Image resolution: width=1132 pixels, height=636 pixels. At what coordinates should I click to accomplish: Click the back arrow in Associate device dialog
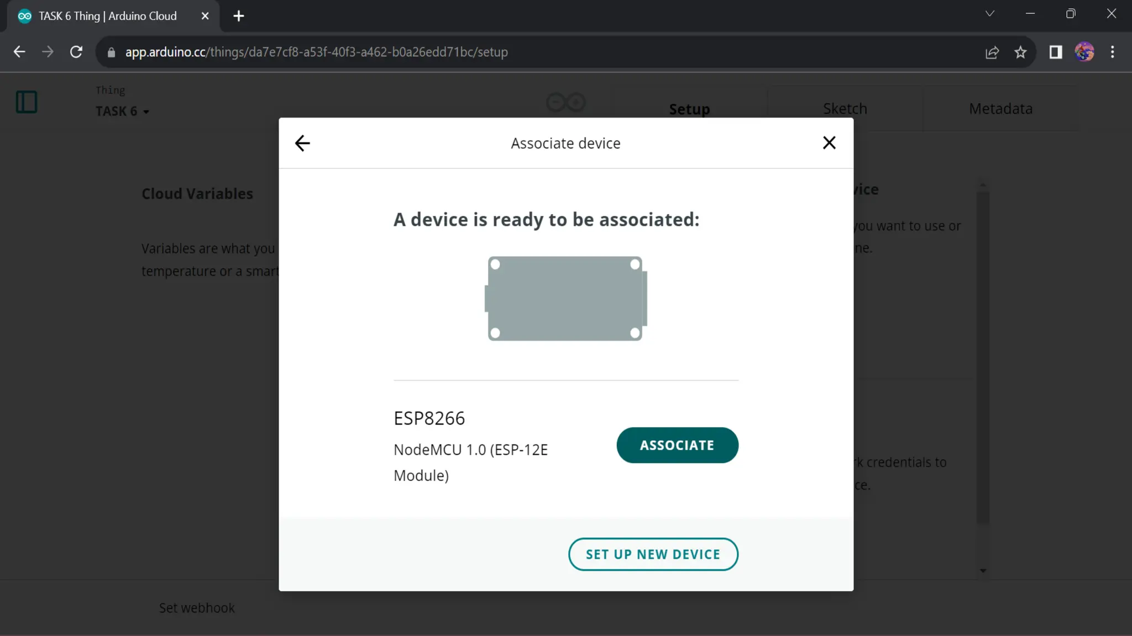302,144
